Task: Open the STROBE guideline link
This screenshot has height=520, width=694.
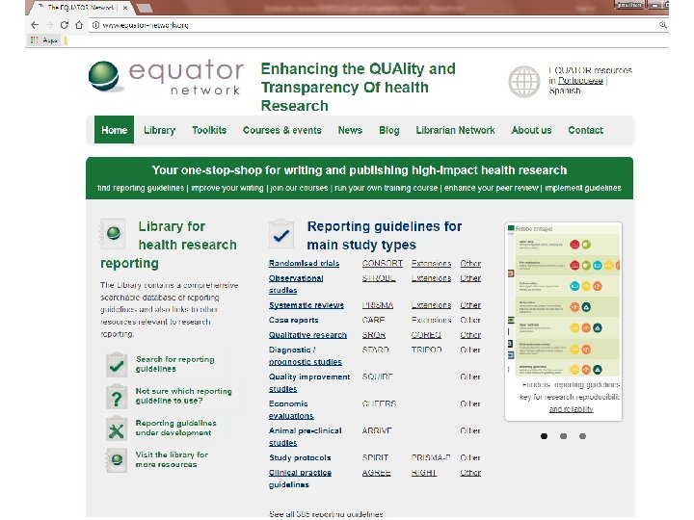Action: (379, 278)
